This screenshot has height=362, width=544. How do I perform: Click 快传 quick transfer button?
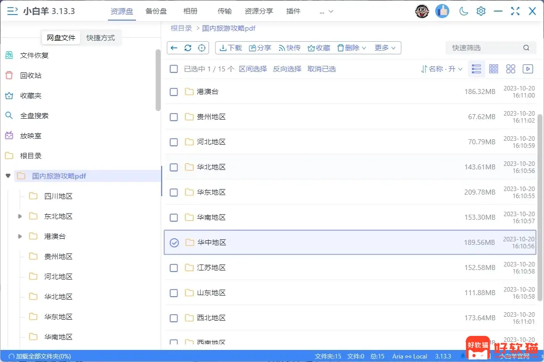pyautogui.click(x=289, y=48)
